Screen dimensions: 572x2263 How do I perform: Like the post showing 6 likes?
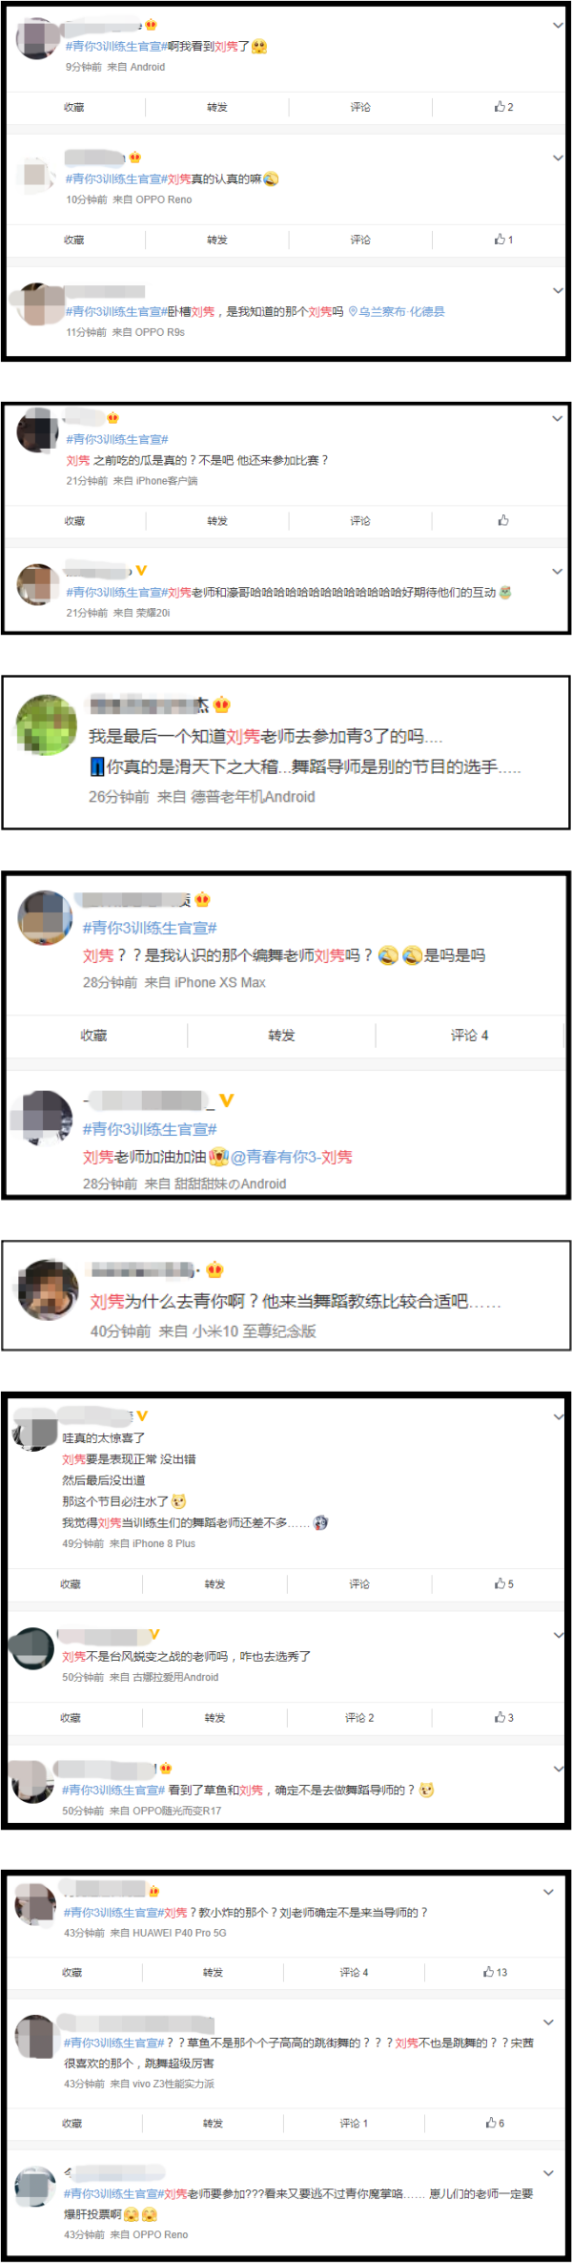click(x=495, y=2123)
